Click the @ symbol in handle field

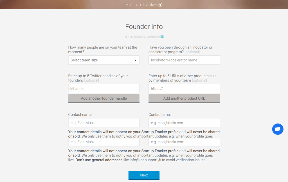[x=71, y=88]
